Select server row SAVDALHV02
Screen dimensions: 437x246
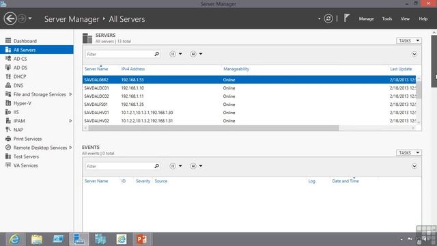tap(249, 121)
